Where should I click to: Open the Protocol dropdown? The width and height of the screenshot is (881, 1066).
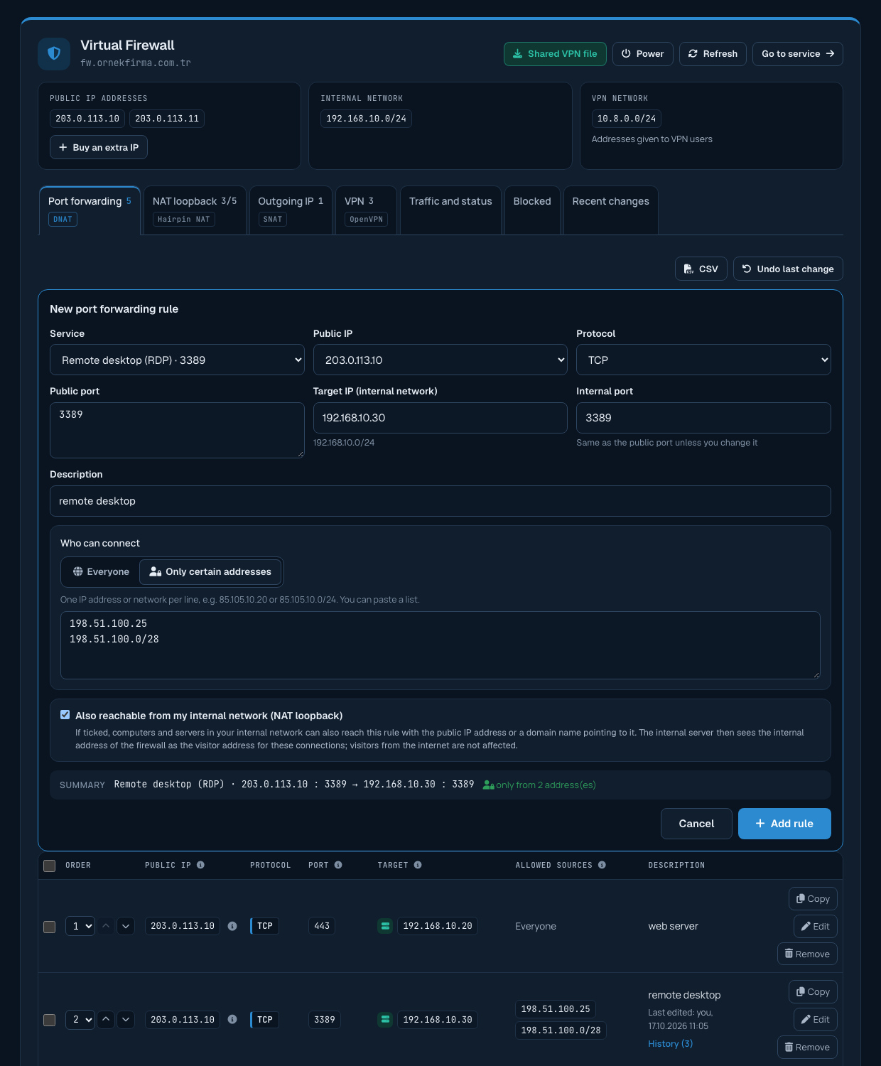click(x=703, y=360)
